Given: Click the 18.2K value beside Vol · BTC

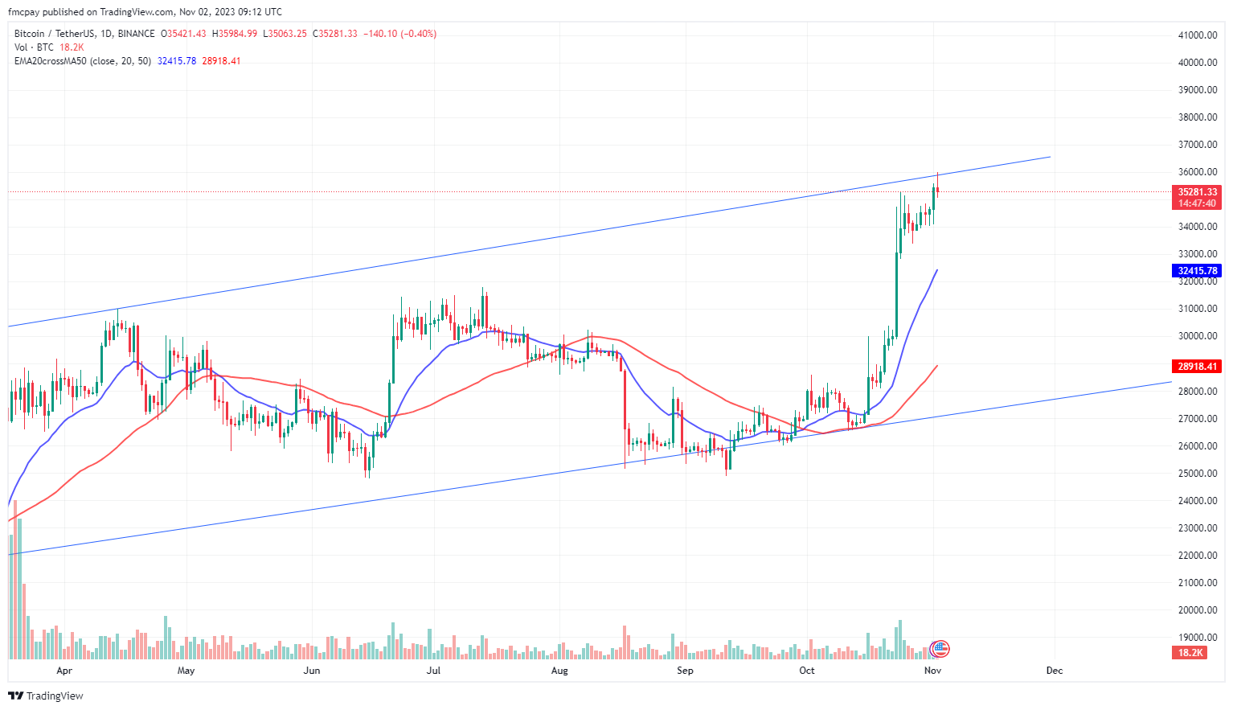Looking at the screenshot, I should pyautogui.click(x=72, y=47).
